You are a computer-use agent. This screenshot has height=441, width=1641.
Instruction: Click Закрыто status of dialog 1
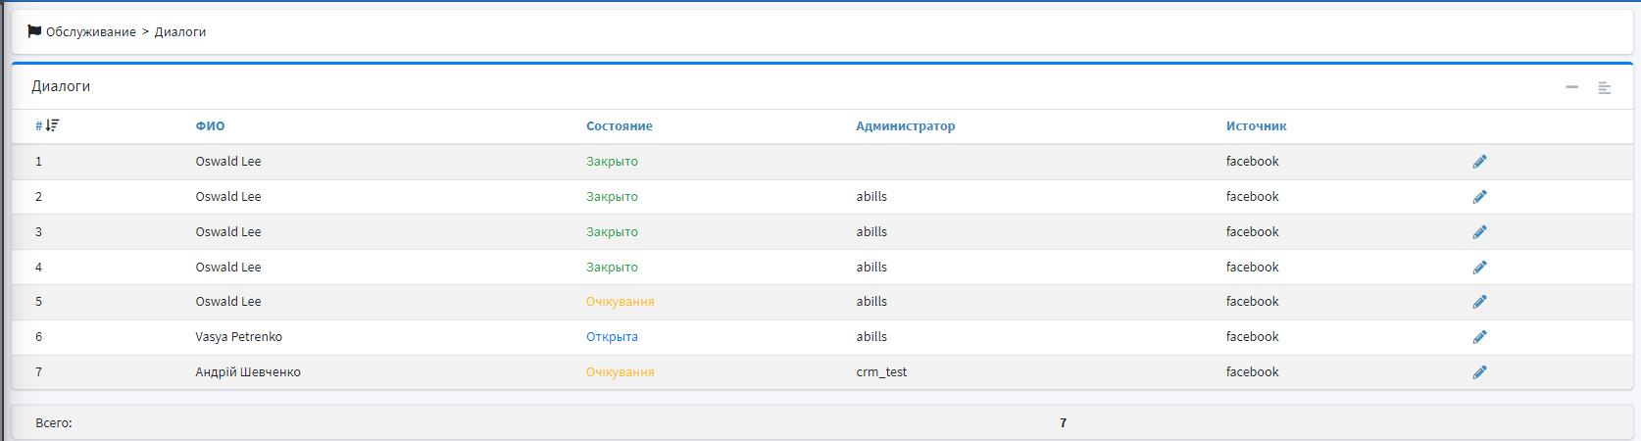pyautogui.click(x=612, y=162)
